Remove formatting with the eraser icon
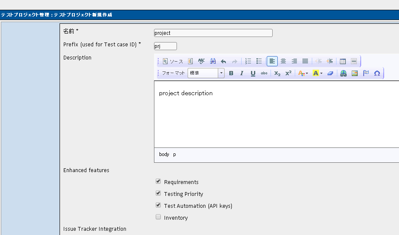This screenshot has width=399, height=235. (x=330, y=73)
